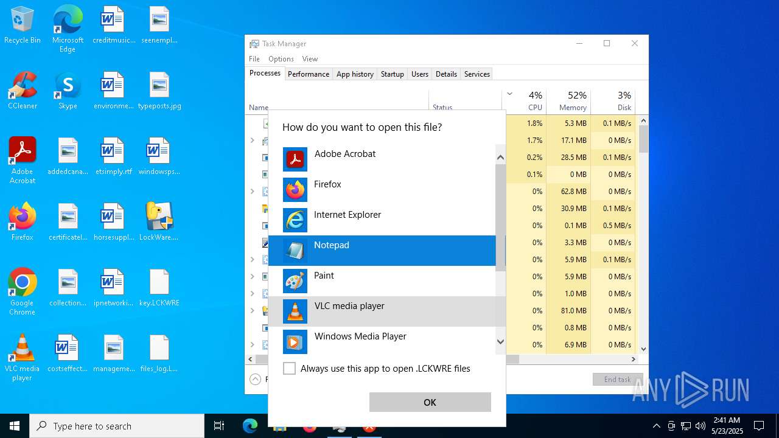The image size is (779, 438).
Task: Switch to the App history tab
Action: [355, 74]
